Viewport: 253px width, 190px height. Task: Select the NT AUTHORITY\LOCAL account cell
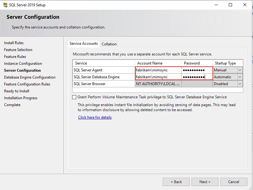pos(158,84)
